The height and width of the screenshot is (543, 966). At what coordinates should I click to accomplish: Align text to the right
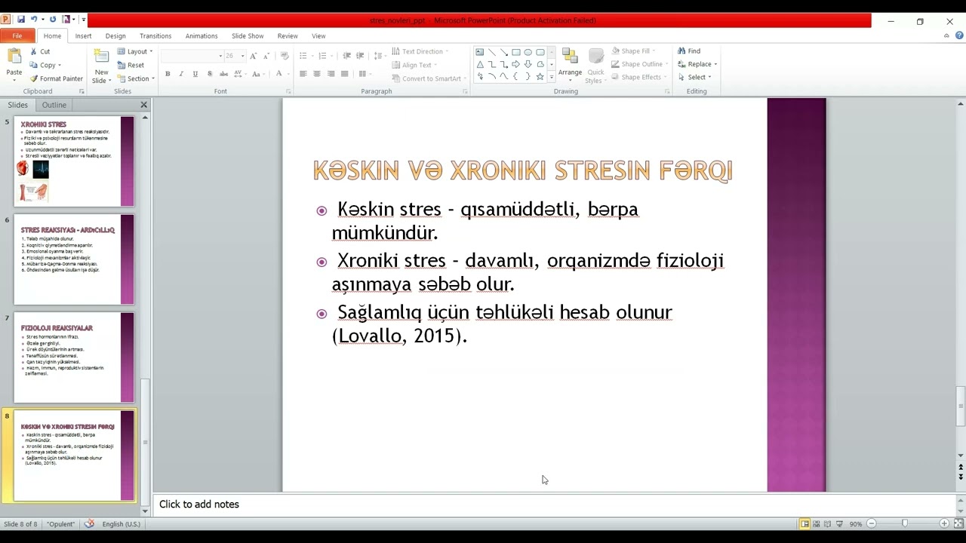coord(331,74)
